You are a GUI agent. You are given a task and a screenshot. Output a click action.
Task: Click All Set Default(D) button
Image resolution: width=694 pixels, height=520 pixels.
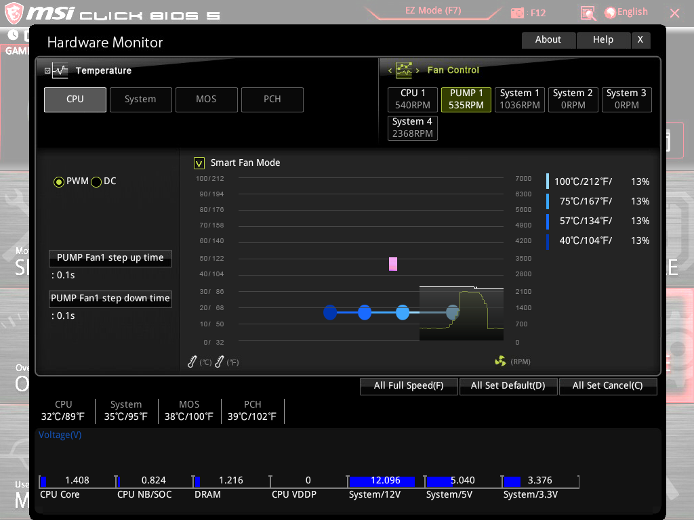tap(508, 386)
